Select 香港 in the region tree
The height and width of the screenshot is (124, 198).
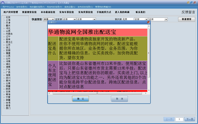[8, 106]
